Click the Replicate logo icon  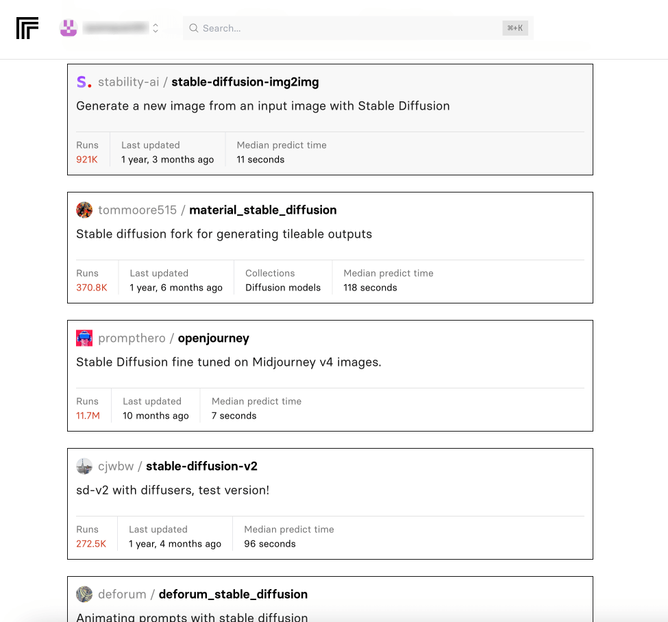click(27, 28)
